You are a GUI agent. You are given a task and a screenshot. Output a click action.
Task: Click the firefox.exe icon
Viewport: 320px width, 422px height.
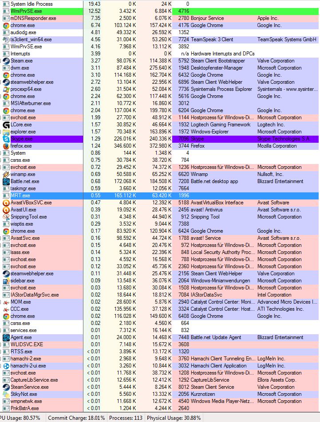[6, 146]
